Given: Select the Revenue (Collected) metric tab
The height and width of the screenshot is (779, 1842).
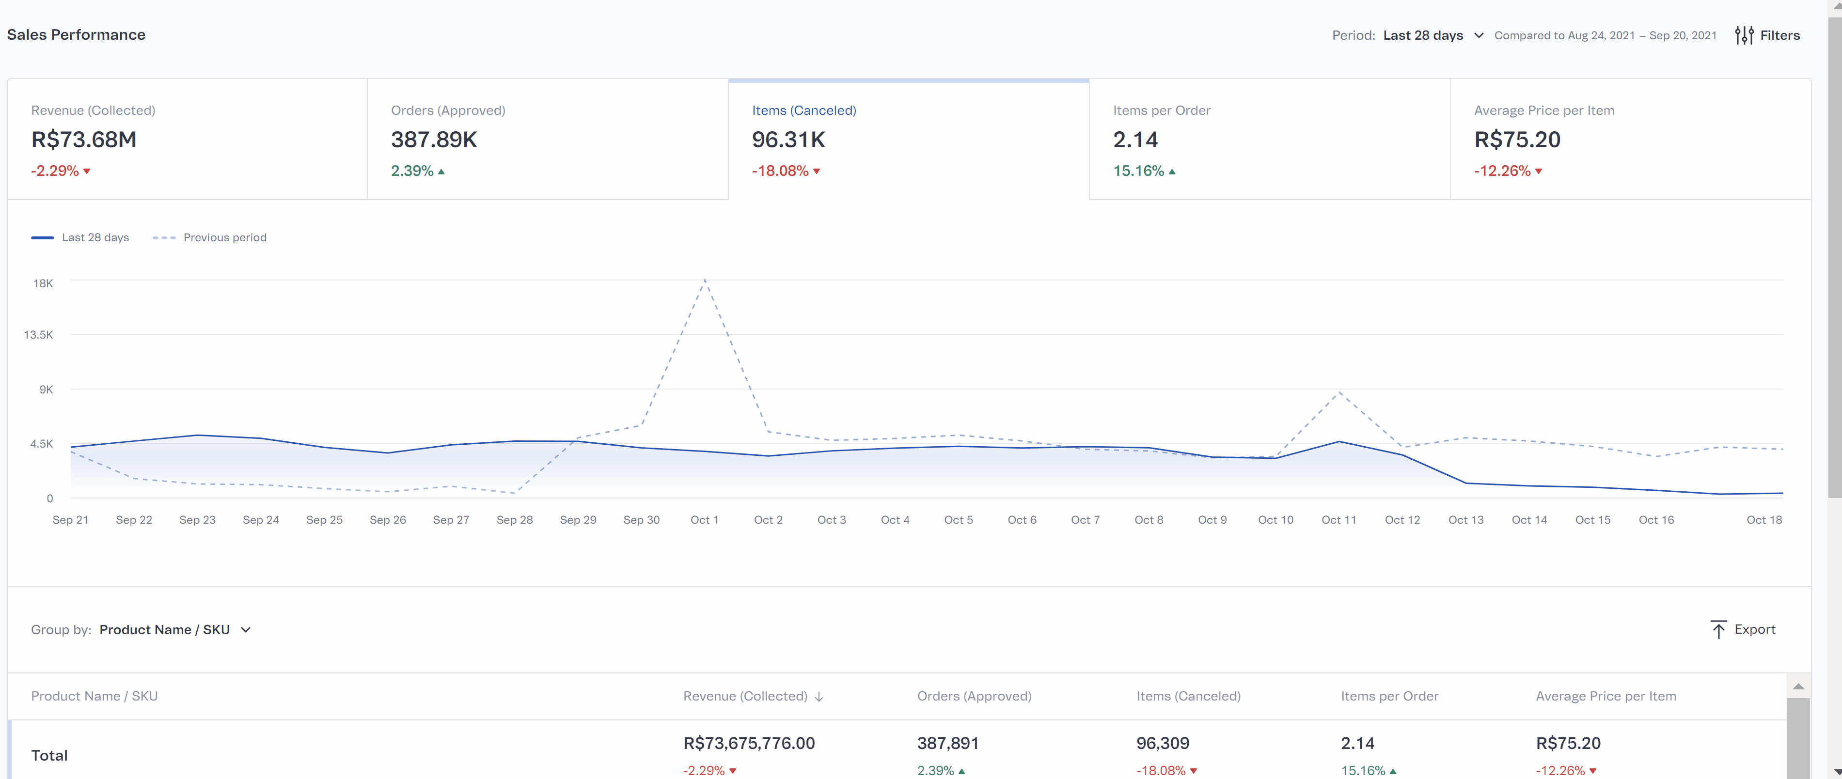Looking at the screenshot, I should click(x=188, y=140).
